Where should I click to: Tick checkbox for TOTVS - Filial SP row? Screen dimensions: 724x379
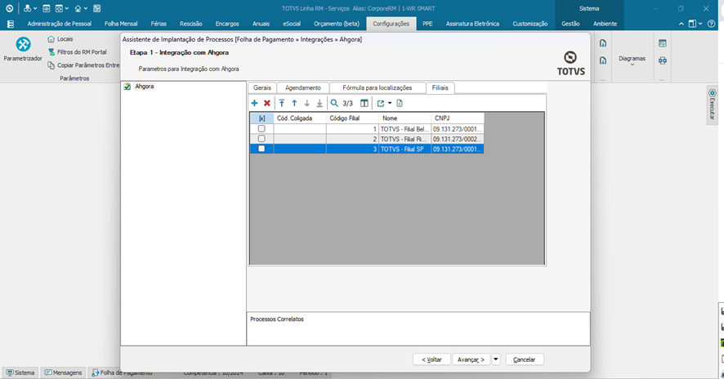(261, 149)
